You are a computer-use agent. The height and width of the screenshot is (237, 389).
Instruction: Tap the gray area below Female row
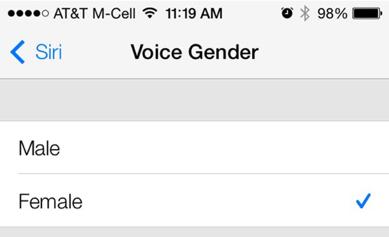click(194, 232)
